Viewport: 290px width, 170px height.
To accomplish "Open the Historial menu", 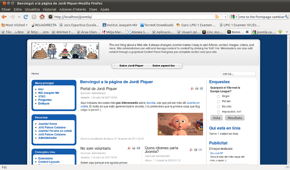I will click(x=49, y=9).
